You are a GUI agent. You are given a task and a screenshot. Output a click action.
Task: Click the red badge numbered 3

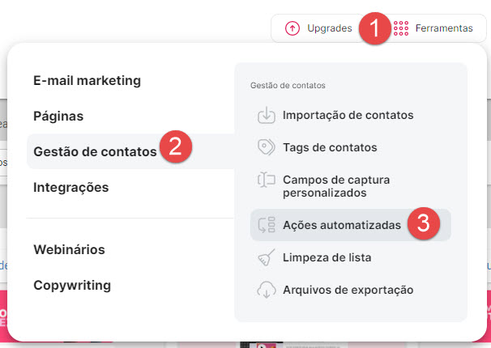pyautogui.click(x=421, y=224)
